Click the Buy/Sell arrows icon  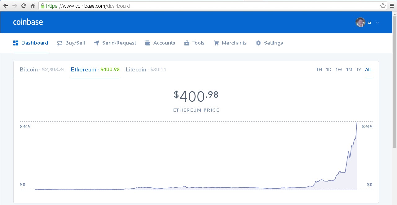pyautogui.click(x=60, y=43)
